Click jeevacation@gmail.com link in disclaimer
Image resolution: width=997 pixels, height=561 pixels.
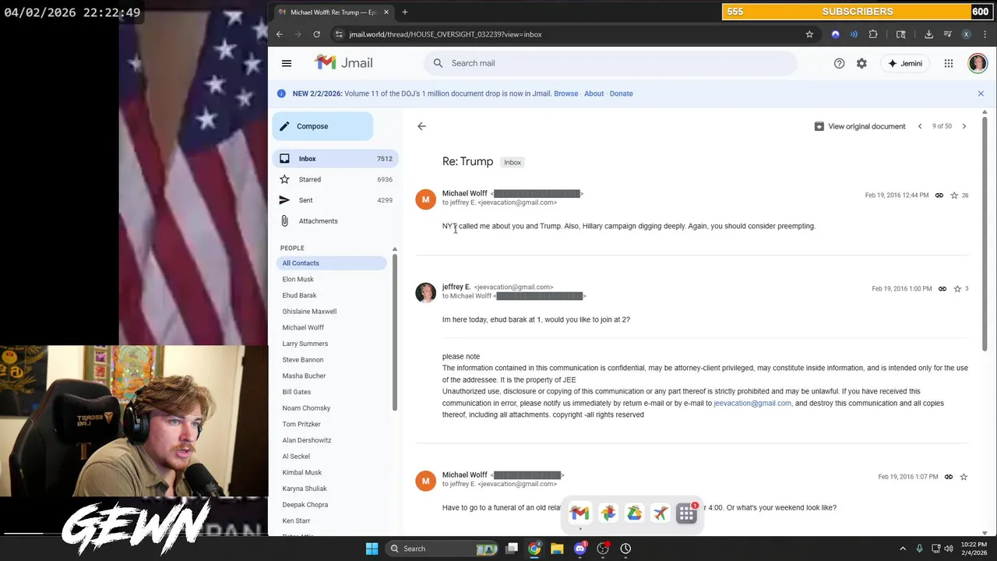[x=752, y=404]
